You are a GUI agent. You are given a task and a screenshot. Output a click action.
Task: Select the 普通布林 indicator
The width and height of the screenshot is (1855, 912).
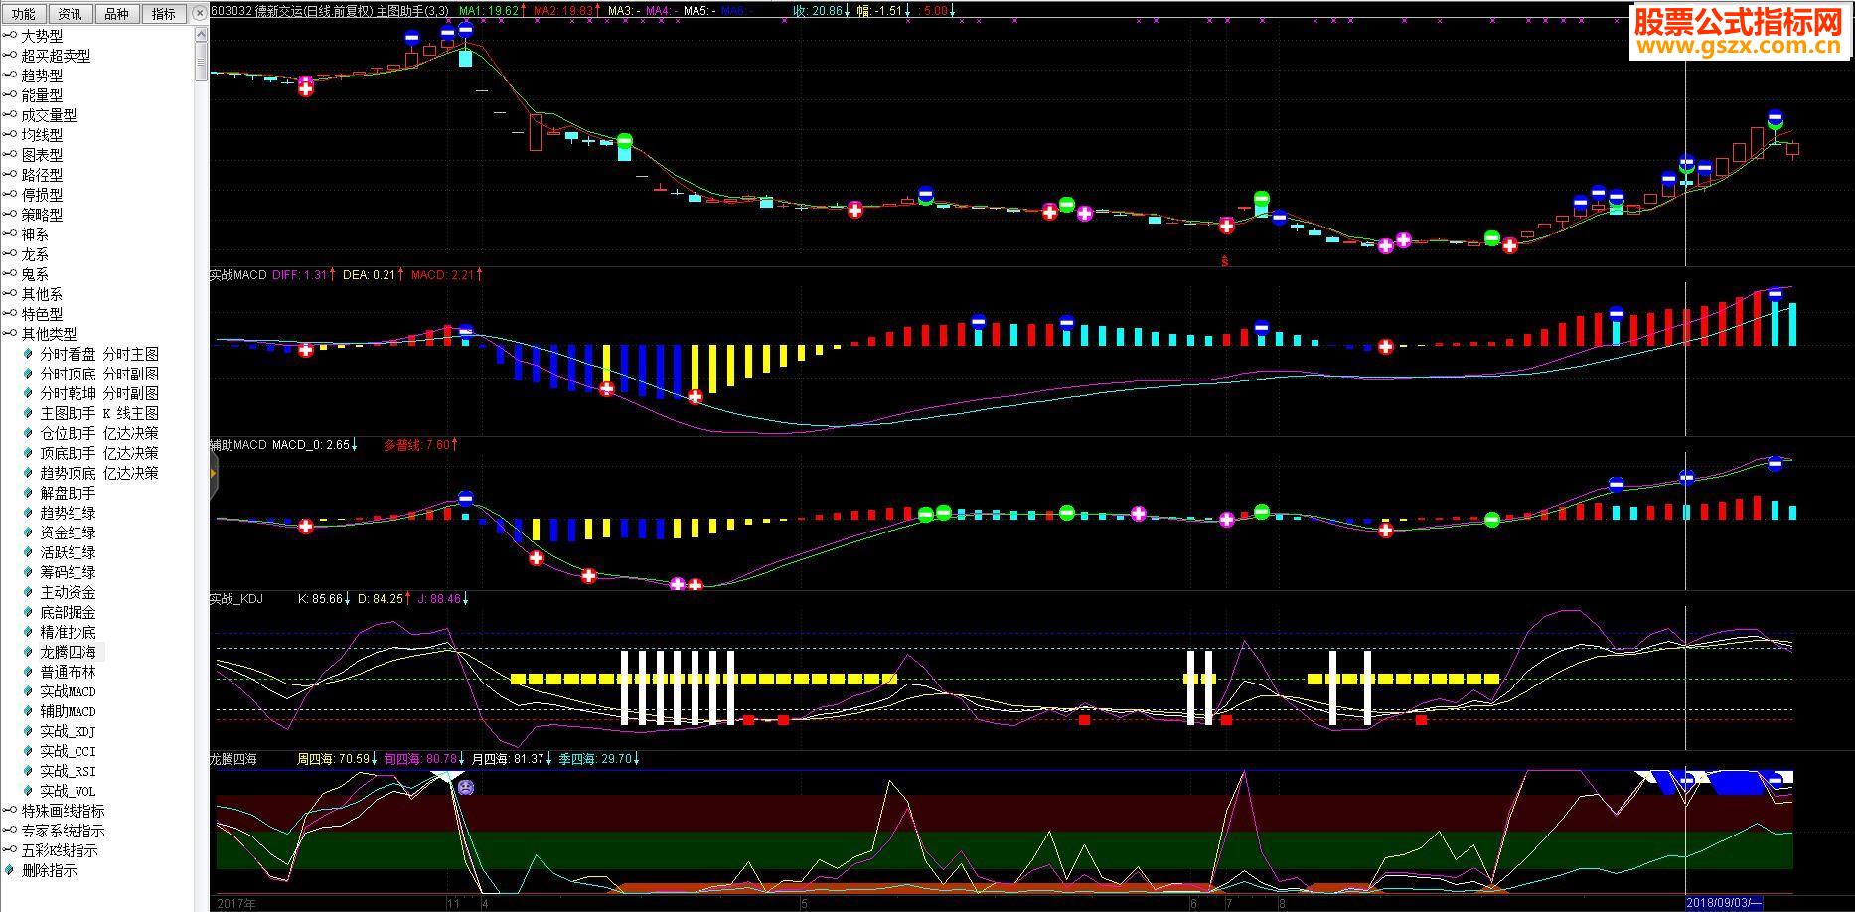tap(68, 672)
